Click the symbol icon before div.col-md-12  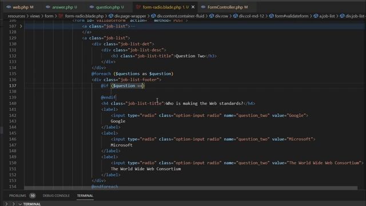point(236,16)
